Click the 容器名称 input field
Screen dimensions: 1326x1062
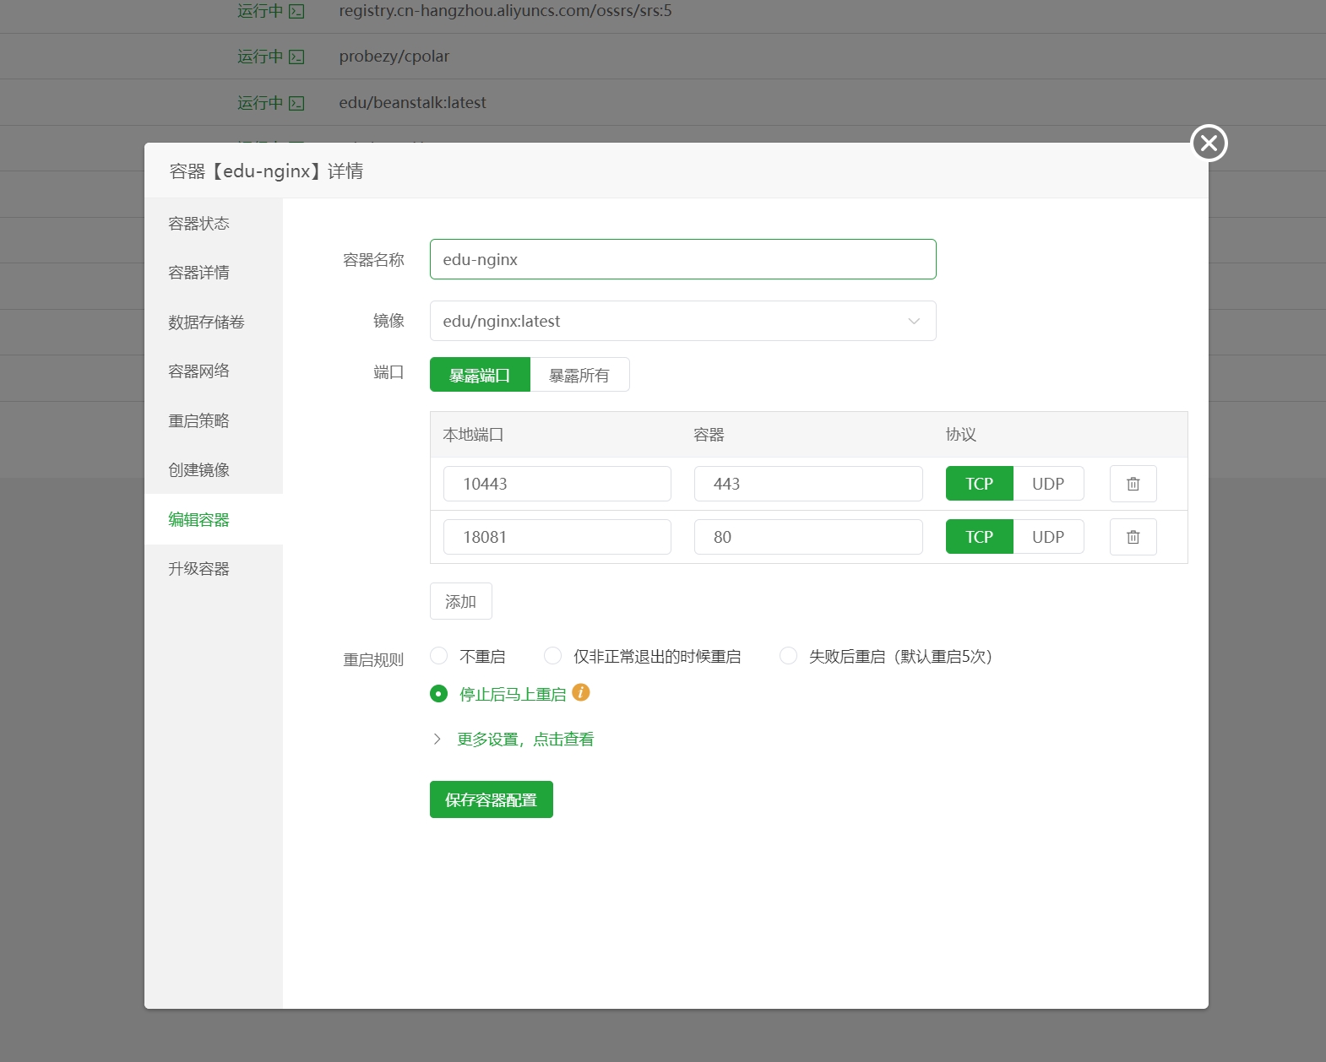(682, 259)
